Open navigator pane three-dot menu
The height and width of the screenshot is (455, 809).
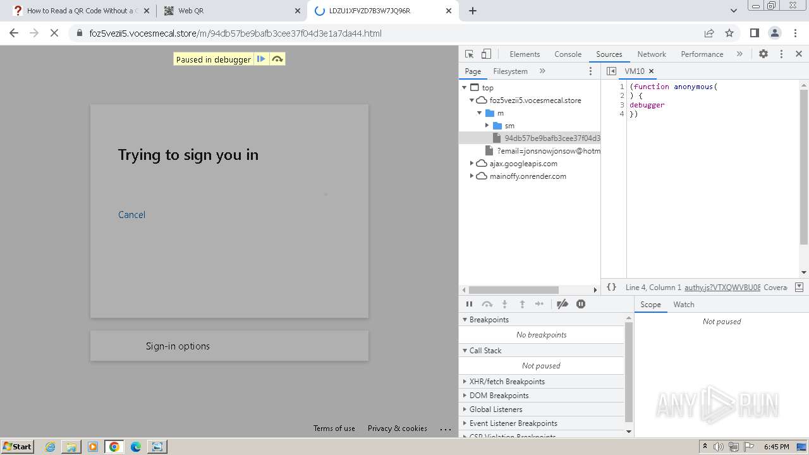click(591, 71)
